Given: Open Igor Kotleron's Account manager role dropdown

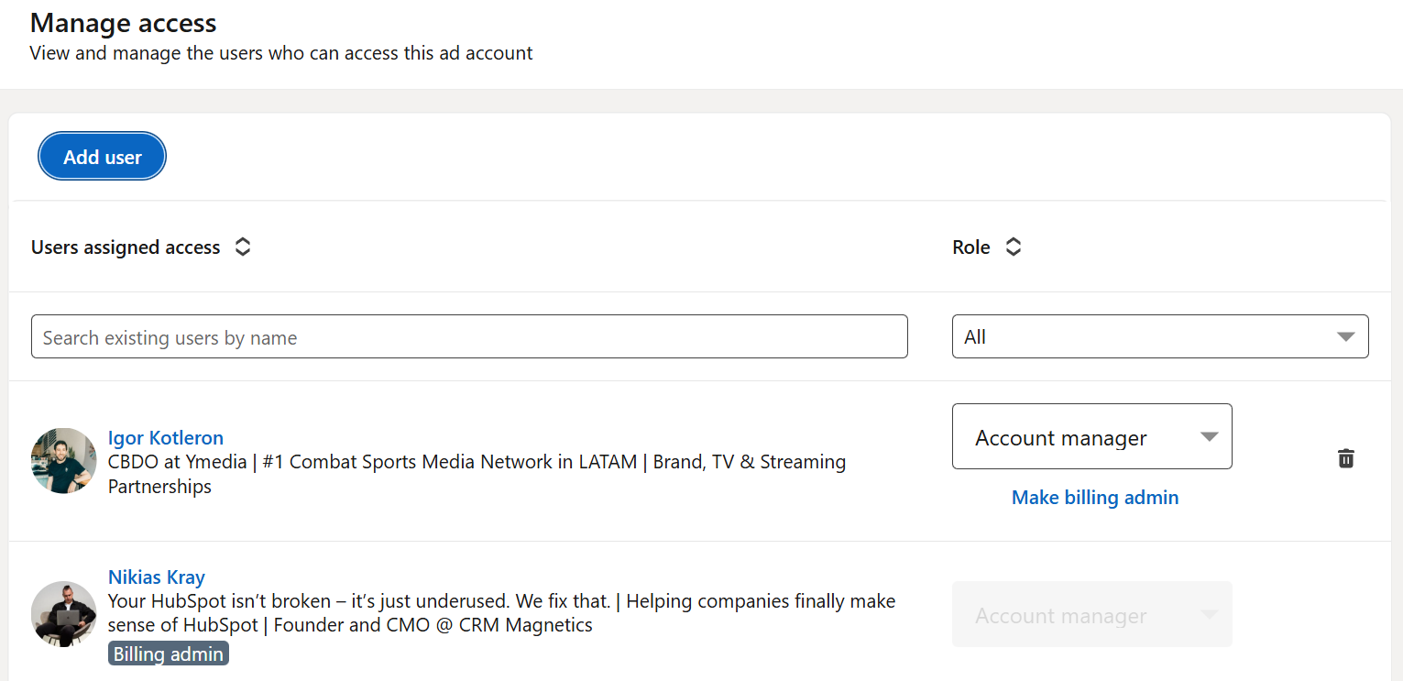Looking at the screenshot, I should (x=1091, y=437).
